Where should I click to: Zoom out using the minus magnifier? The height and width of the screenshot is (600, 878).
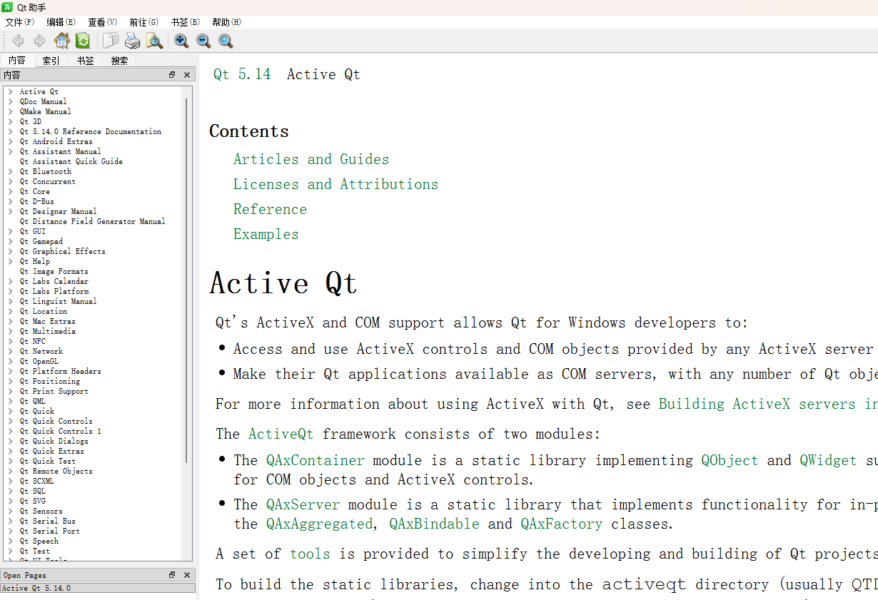pyautogui.click(x=203, y=41)
